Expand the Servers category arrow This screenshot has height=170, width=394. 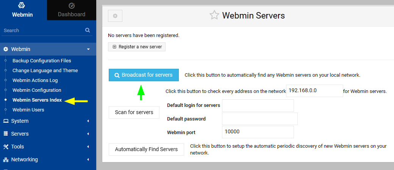[88, 134]
